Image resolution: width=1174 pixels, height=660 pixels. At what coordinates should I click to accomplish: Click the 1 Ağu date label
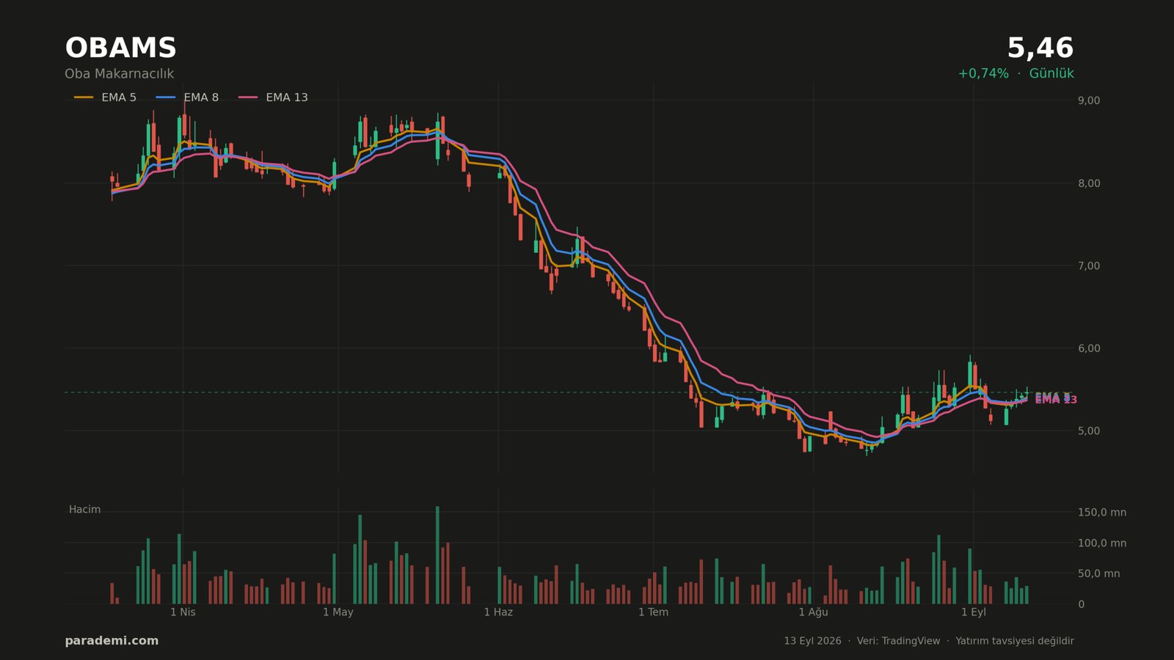[813, 612]
